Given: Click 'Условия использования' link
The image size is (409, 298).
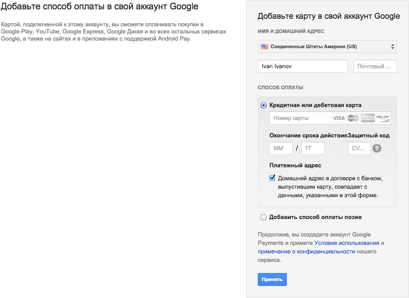Looking at the screenshot, I should [x=347, y=243].
